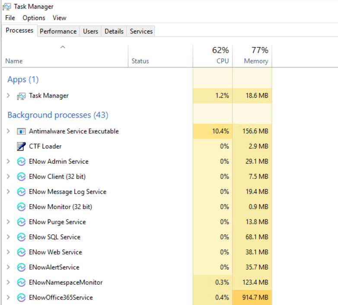Screen dimensions: 338x305
Task: Expand ENow Web Service row
Action: [x=8, y=252]
